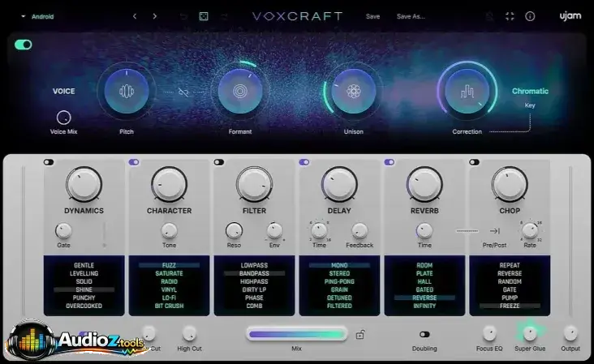Image resolution: width=594 pixels, height=364 pixels.
Task: Click the Formant knob
Action: (x=240, y=91)
